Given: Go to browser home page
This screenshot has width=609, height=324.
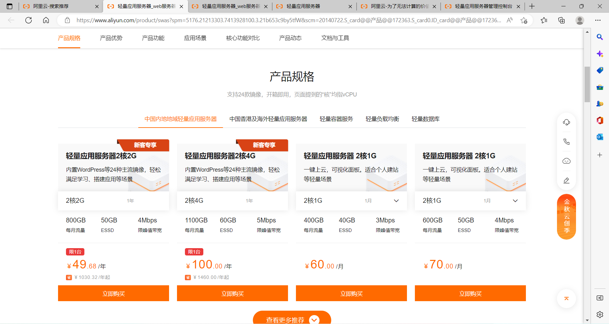Looking at the screenshot, I should (x=46, y=20).
